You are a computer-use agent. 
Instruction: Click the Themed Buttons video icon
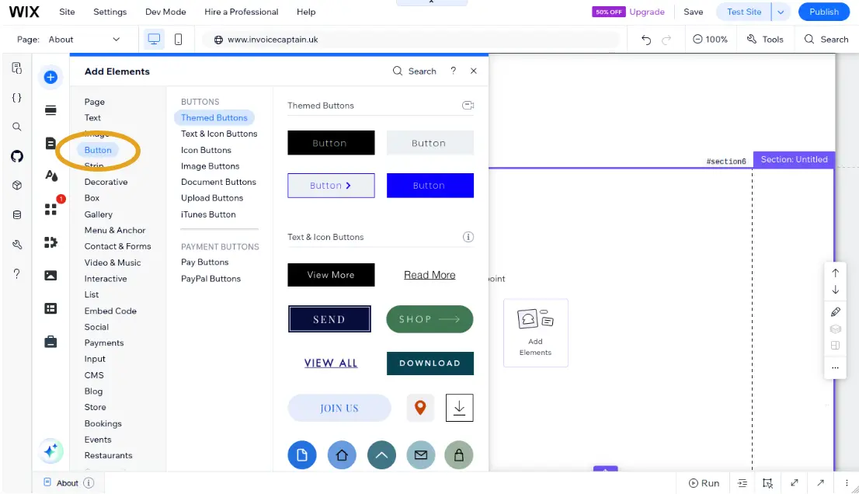(468, 105)
